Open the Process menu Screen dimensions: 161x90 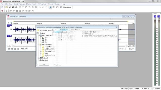(22, 4)
